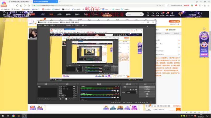Add a scene transition with plus icon
The image size is (211, 118).
(x=130, y=89)
